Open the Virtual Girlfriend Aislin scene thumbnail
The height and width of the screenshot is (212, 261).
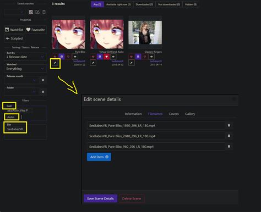point(107,34)
